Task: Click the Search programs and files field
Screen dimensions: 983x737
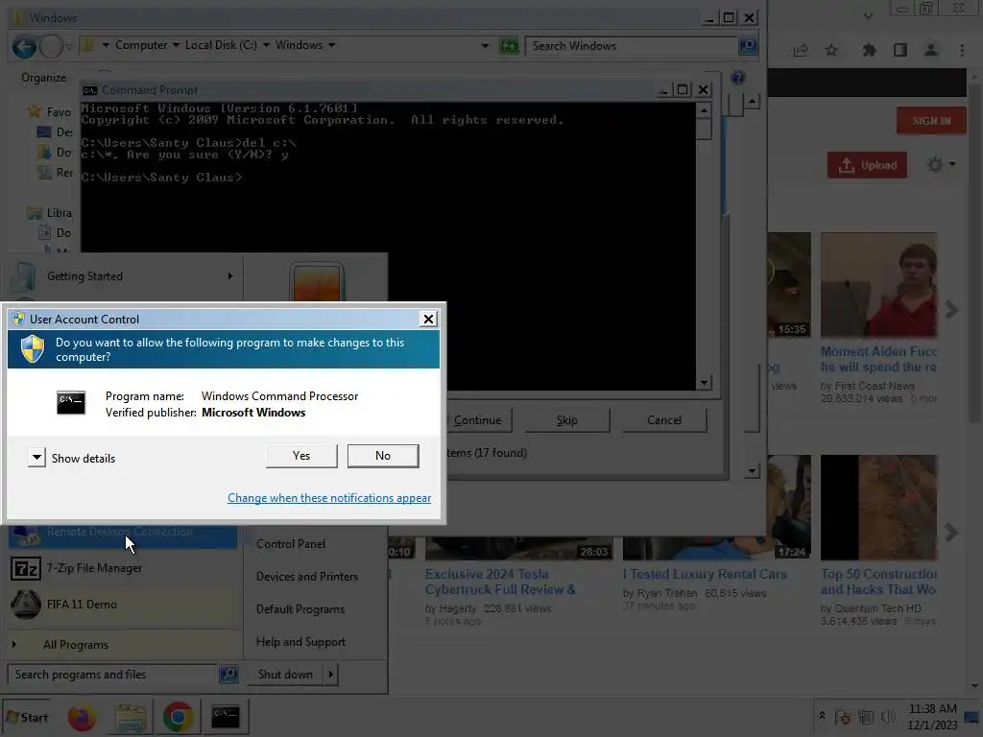Action: pos(113,675)
